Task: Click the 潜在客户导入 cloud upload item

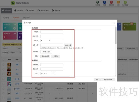Action: 43,11
